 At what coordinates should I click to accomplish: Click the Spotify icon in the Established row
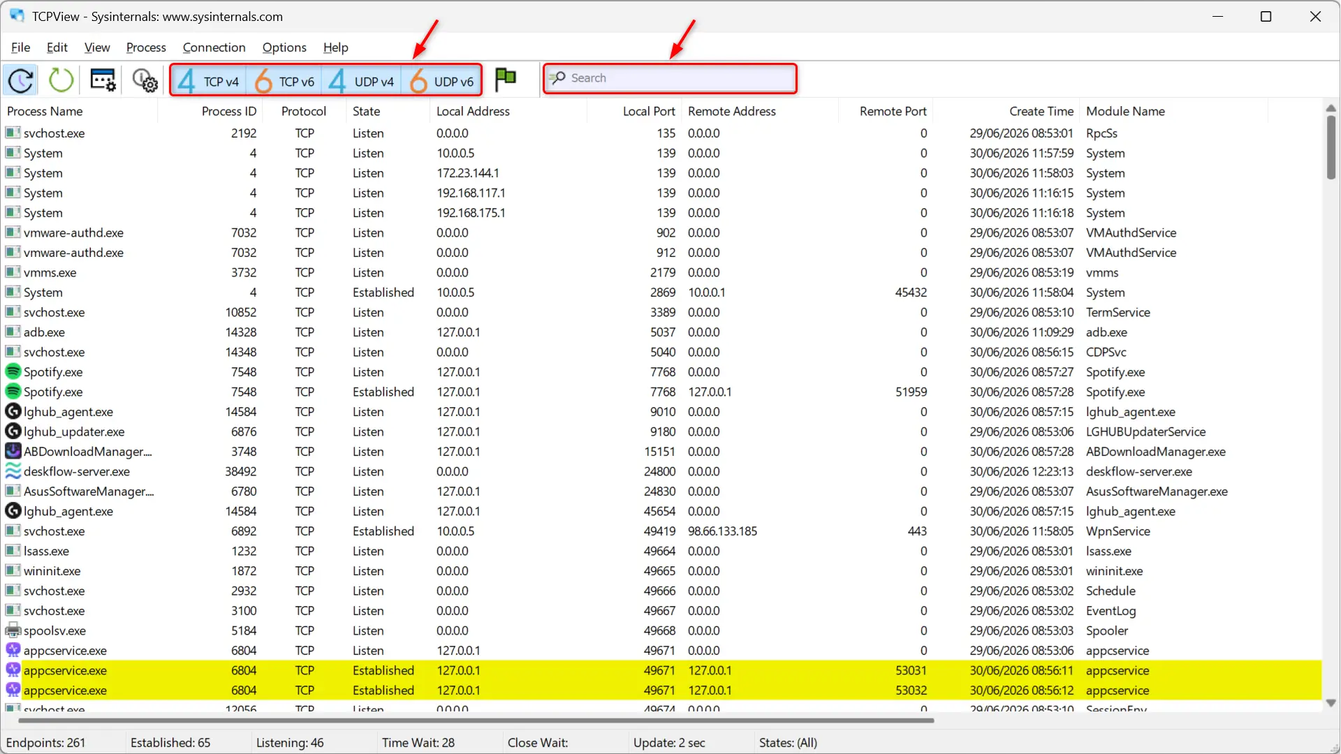point(13,391)
